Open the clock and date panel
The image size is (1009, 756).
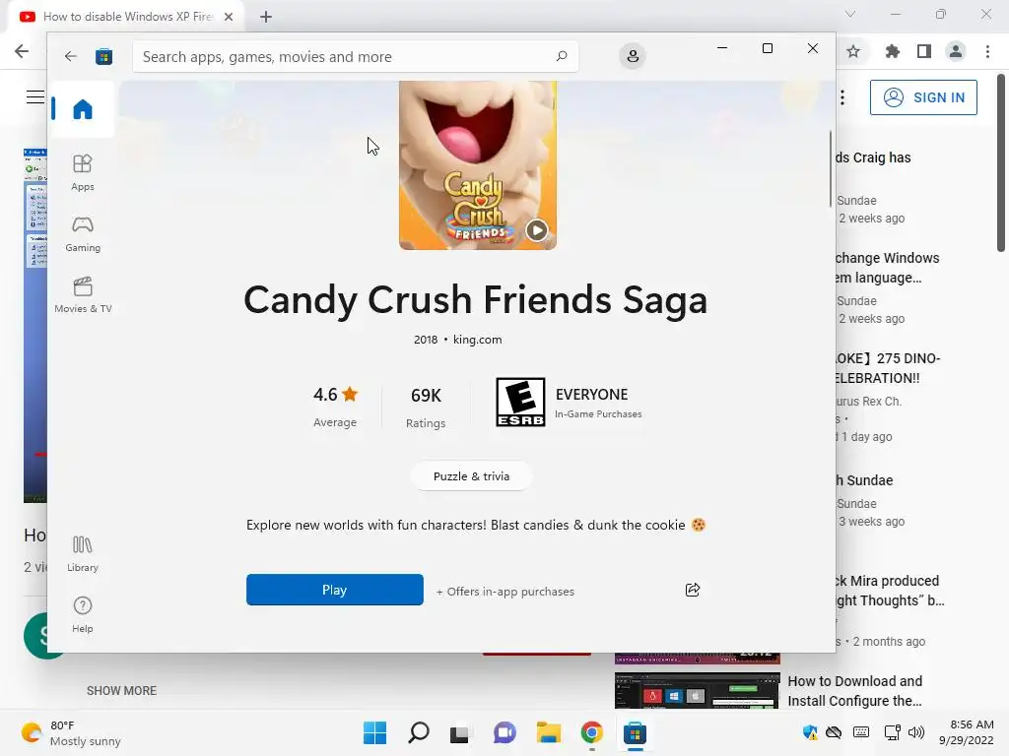(x=967, y=732)
